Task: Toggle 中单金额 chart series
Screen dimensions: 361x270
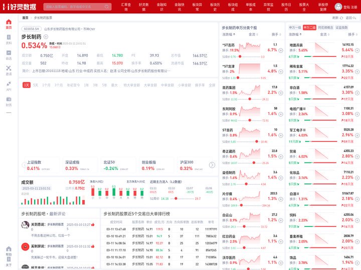Action: (x=167, y=85)
